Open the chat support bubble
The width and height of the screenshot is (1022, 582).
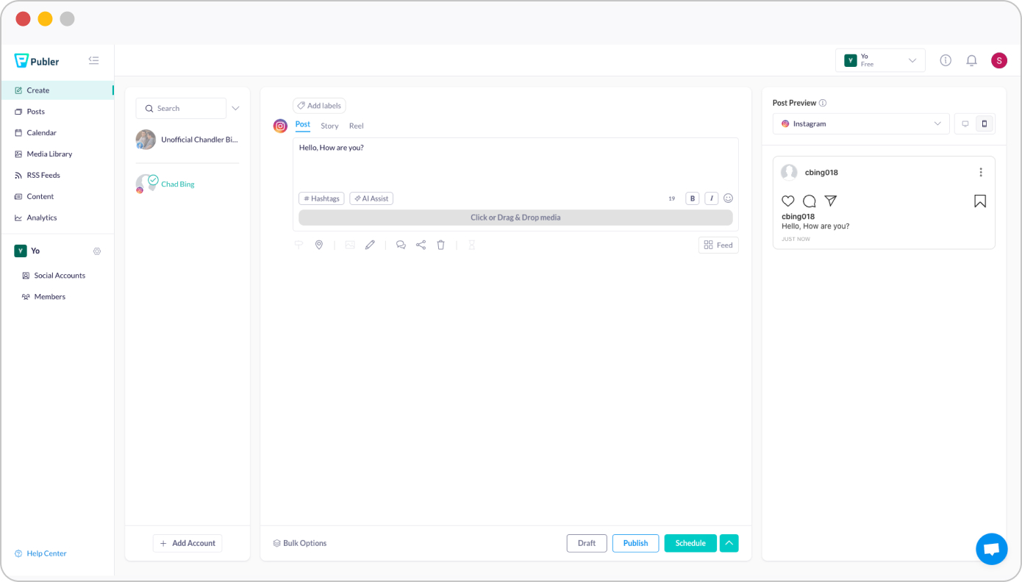(991, 549)
